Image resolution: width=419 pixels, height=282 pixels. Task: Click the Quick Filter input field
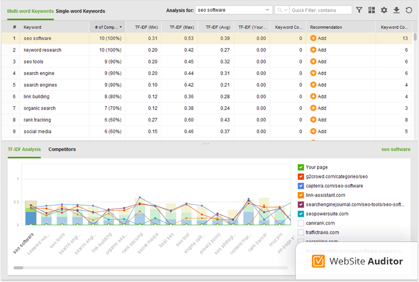click(321, 10)
